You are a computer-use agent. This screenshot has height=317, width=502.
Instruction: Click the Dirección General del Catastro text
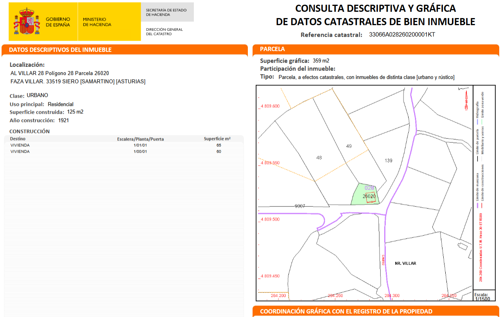pos(164,32)
